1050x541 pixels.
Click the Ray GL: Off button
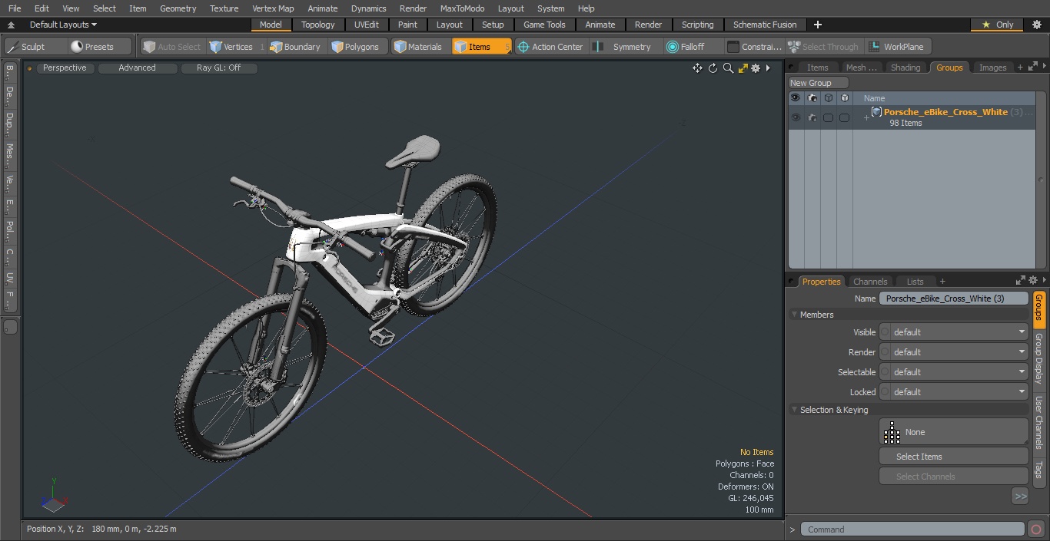point(218,68)
